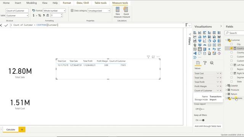Select the decomposition tree visual
Image resolution: width=244 pixels, height=137 pixels.
tap(195, 53)
